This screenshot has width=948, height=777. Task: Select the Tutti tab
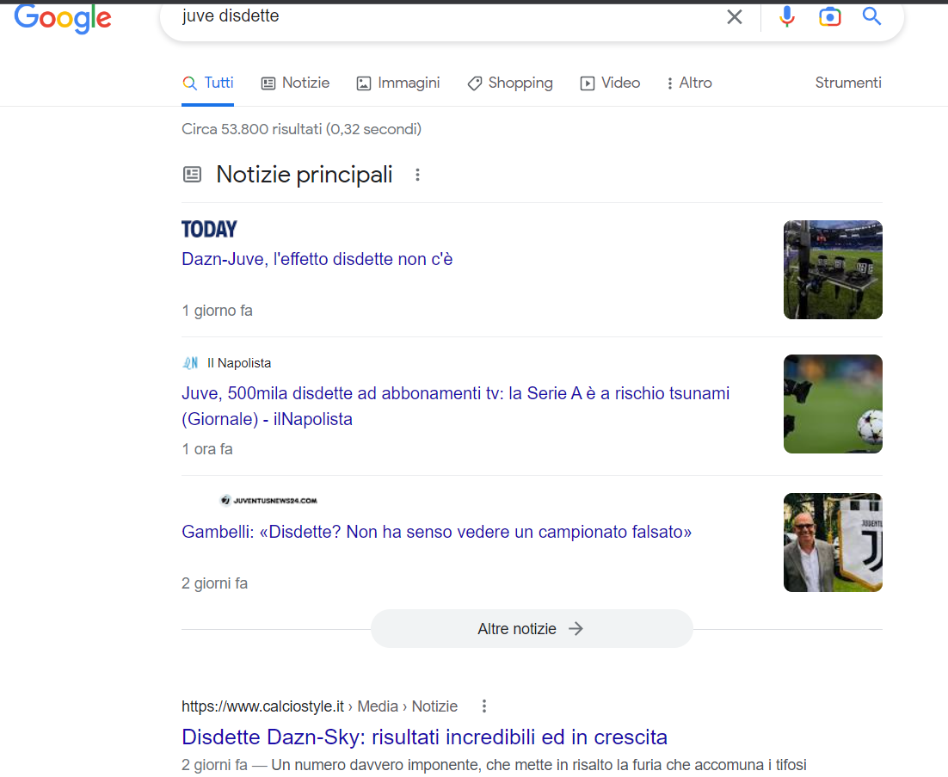pyautogui.click(x=208, y=83)
